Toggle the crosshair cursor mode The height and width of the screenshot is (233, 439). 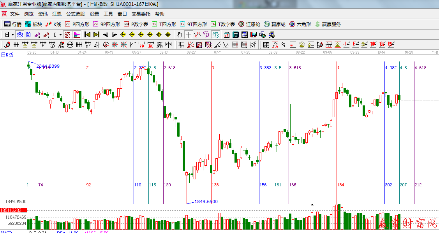pyautogui.click(x=189, y=35)
